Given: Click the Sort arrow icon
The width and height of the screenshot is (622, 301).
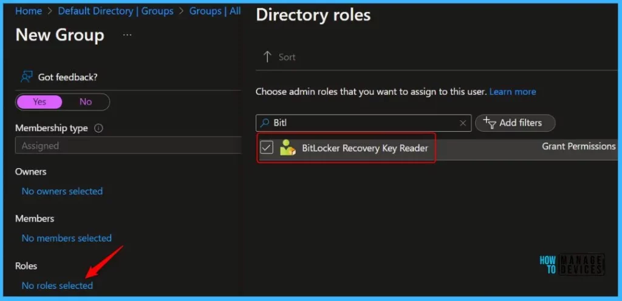Looking at the screenshot, I should pyautogui.click(x=267, y=56).
